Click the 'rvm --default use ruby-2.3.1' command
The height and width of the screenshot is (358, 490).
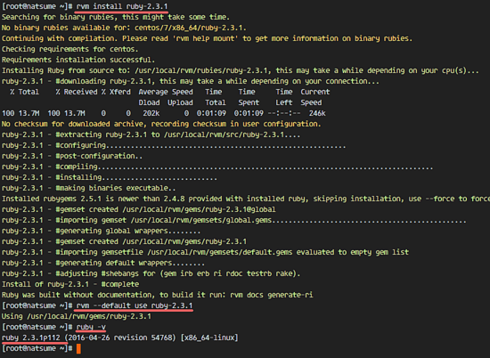(135, 305)
